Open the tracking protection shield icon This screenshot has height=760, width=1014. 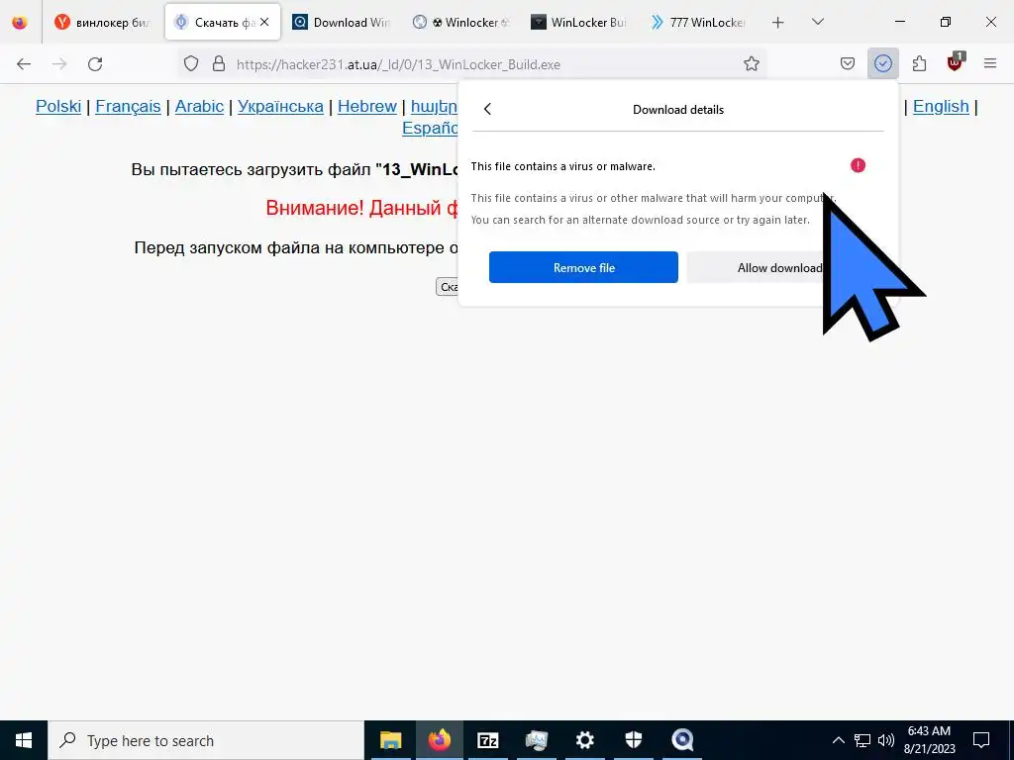[x=191, y=64]
